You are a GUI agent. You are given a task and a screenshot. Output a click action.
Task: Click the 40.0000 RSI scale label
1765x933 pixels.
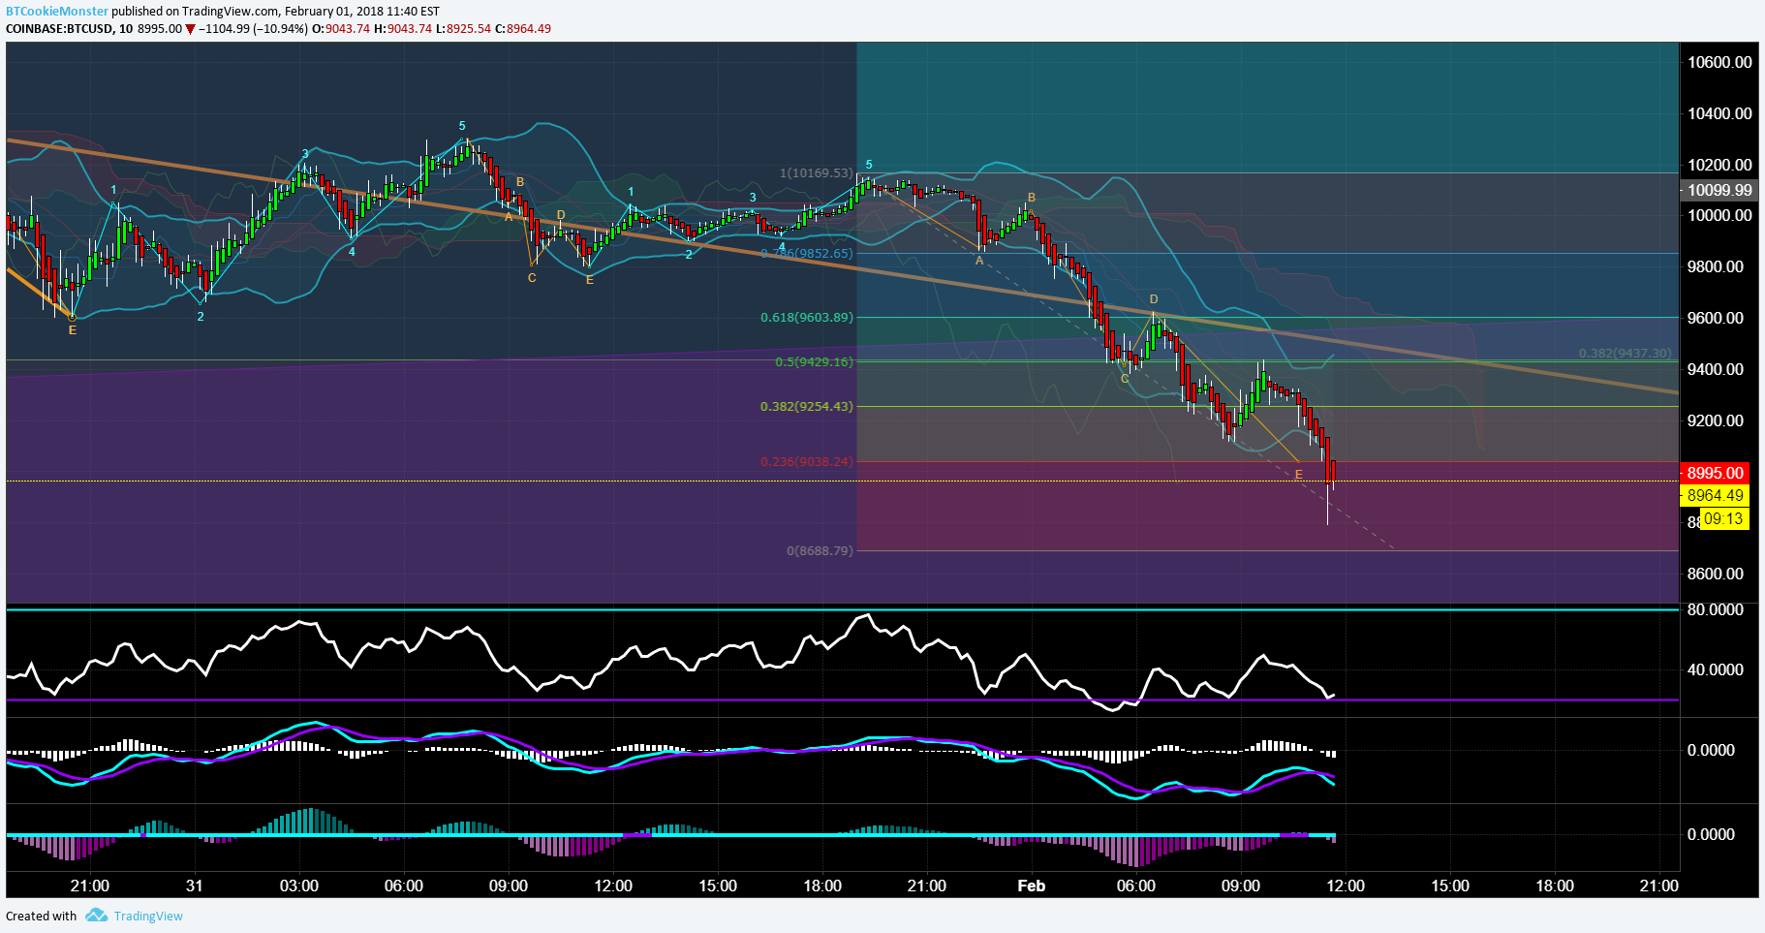coord(1715,670)
